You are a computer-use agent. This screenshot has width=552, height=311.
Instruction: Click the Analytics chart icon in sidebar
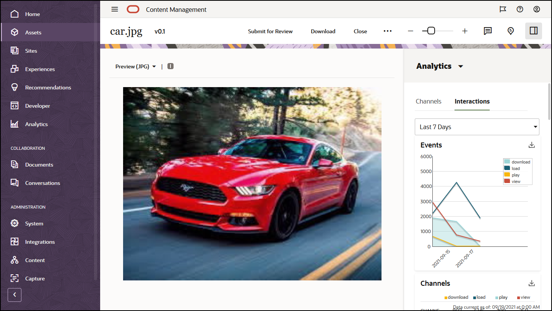point(15,124)
